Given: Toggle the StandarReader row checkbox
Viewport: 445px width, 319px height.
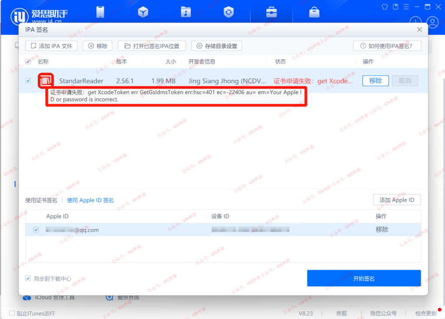Looking at the screenshot, I should tap(28, 81).
